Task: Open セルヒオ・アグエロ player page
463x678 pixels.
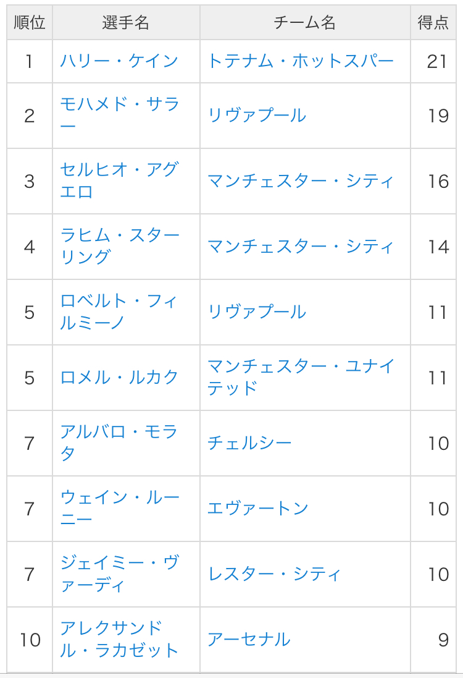Action: 119,170
